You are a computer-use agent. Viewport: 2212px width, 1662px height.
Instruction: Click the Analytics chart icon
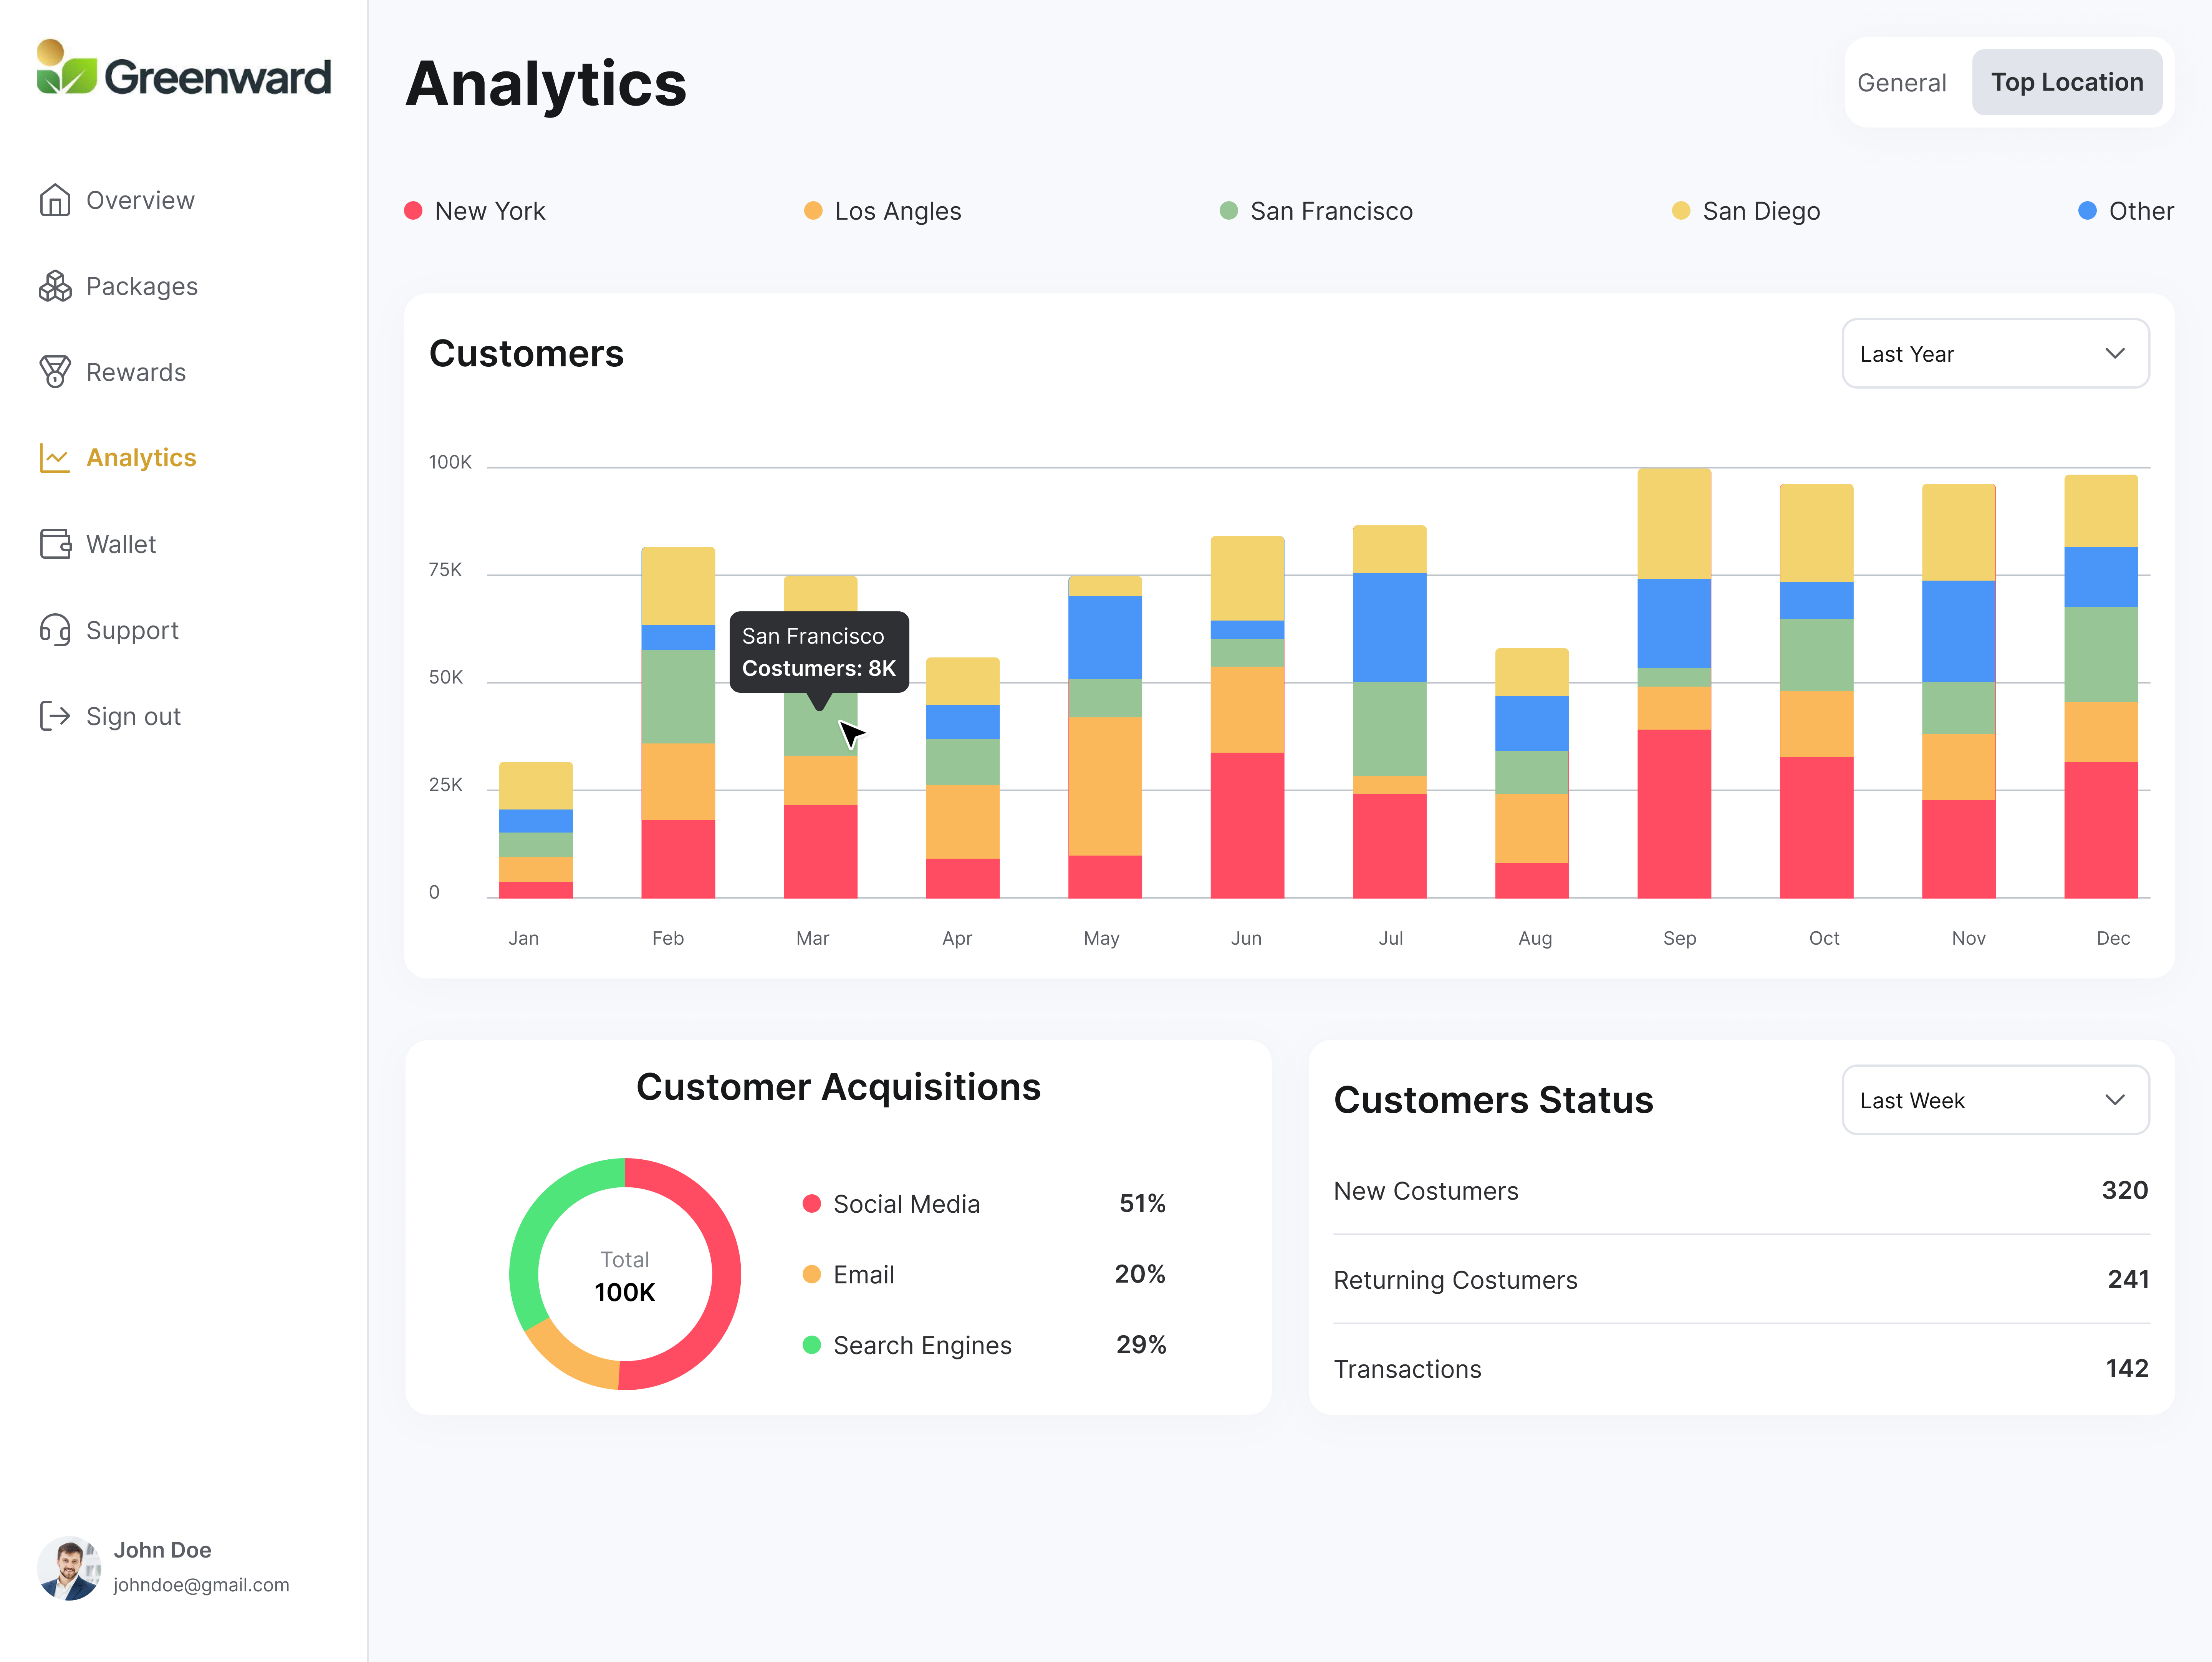coord(55,458)
